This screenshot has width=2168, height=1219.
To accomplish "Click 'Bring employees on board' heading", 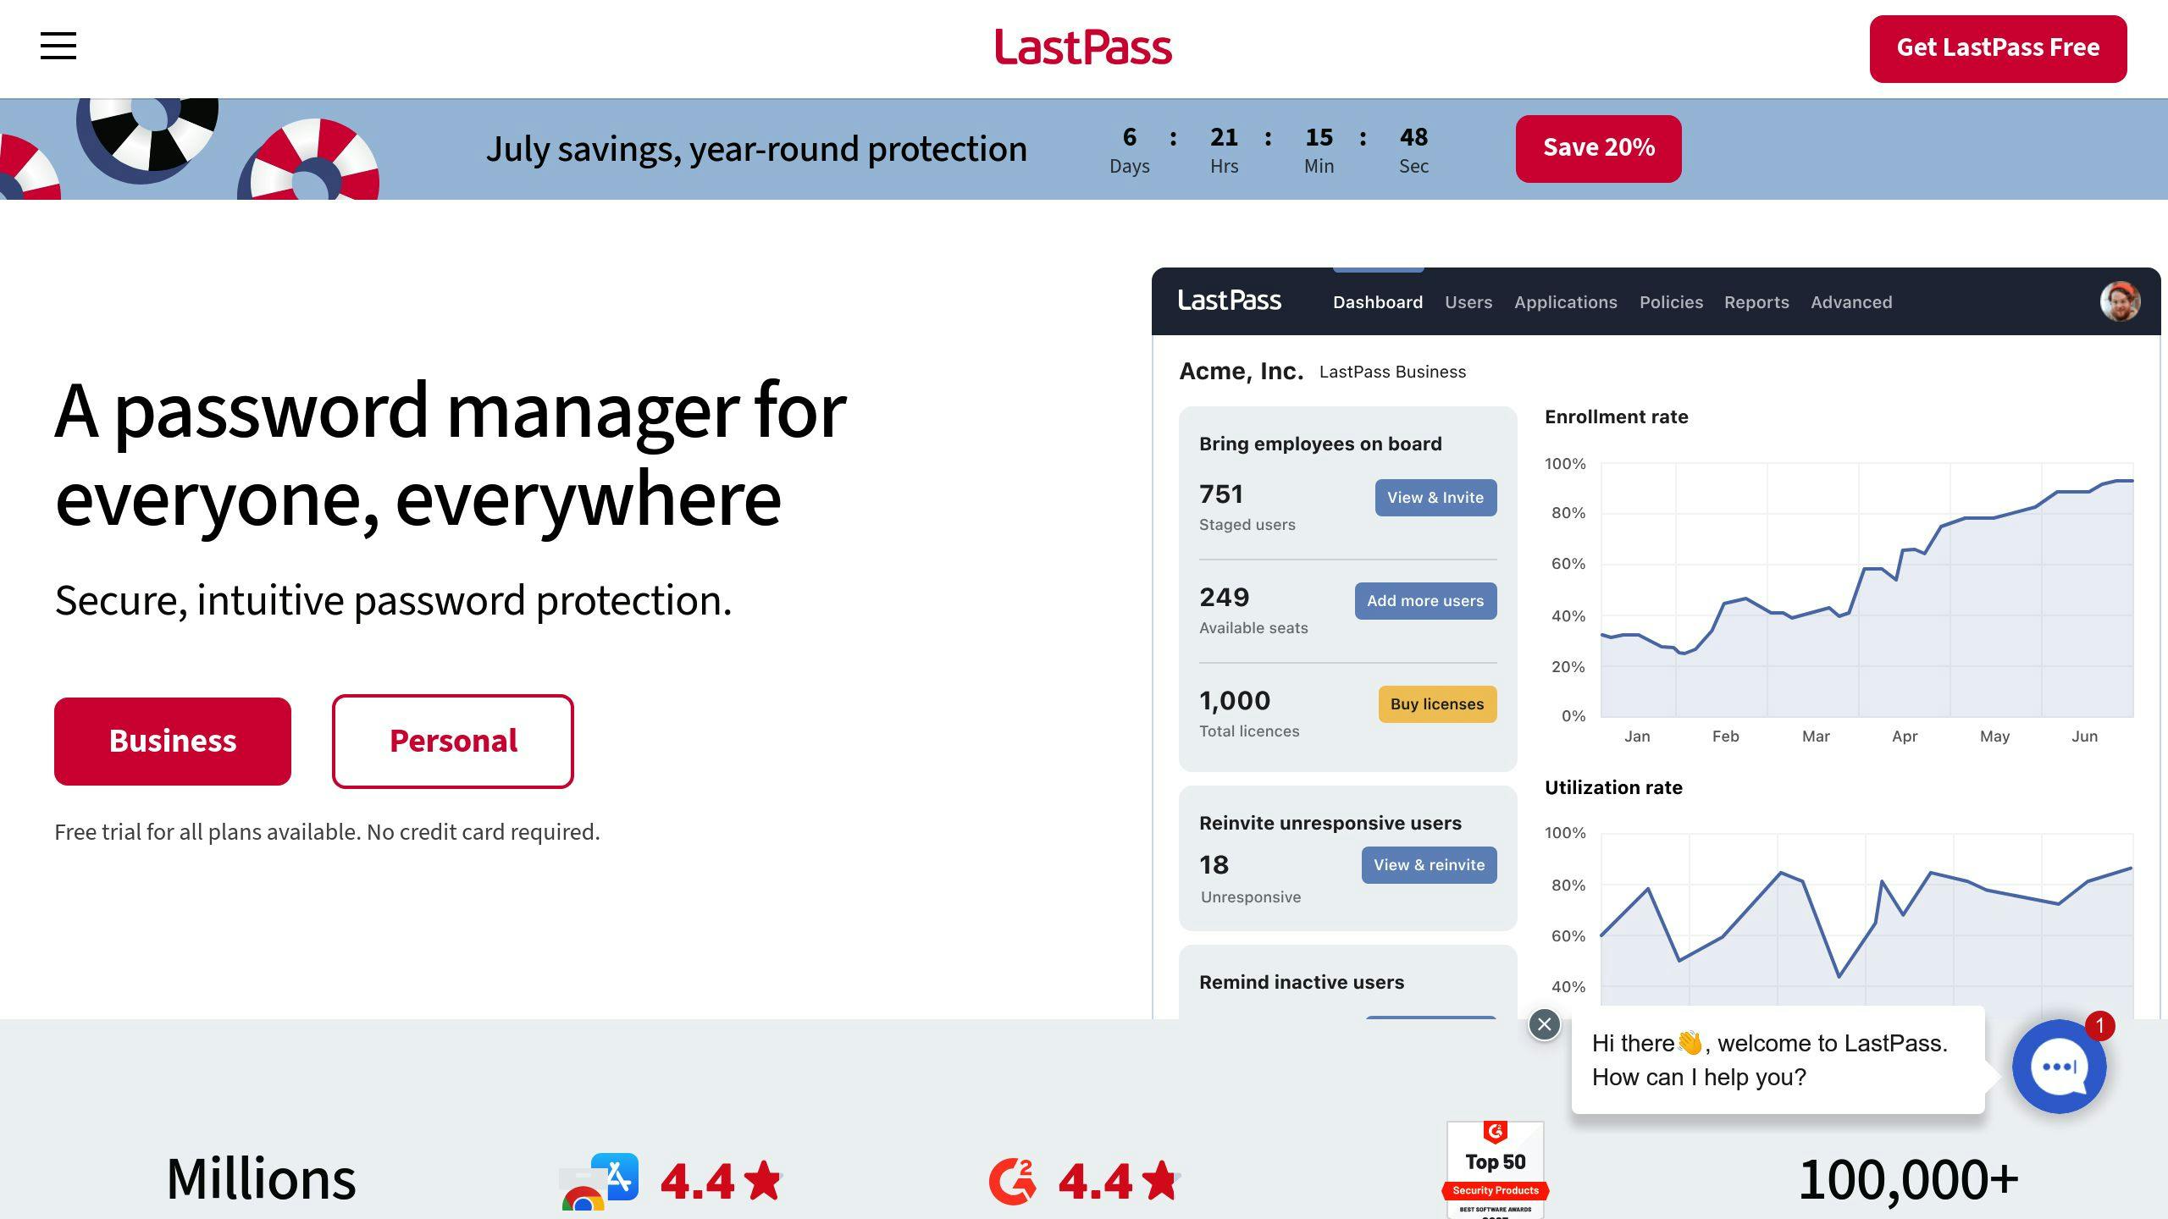I will pyautogui.click(x=1320, y=444).
